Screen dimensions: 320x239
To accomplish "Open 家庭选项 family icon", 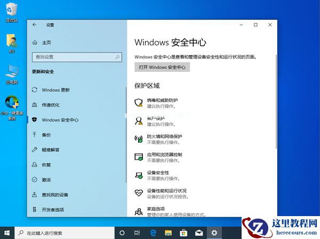I will pos(139,212).
